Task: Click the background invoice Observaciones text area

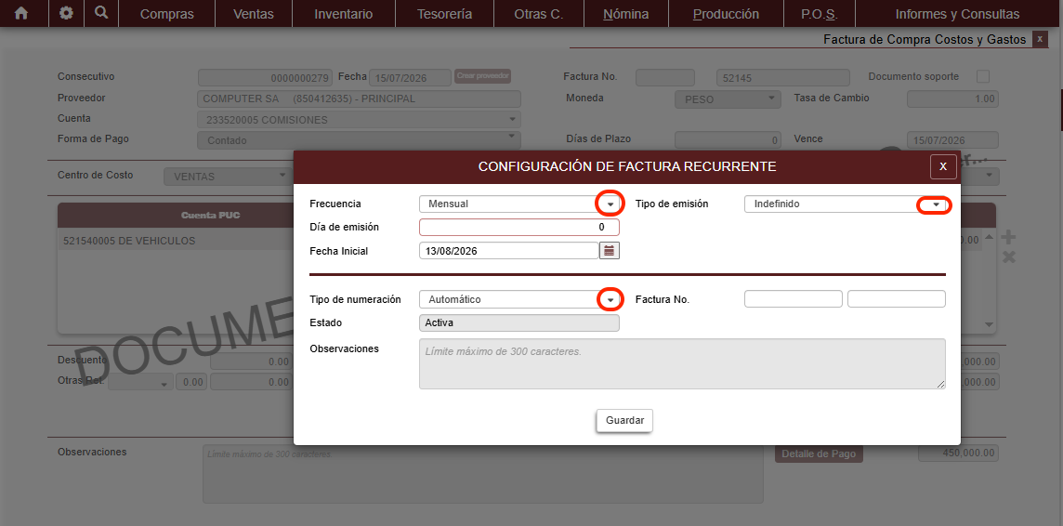Action: 482,475
